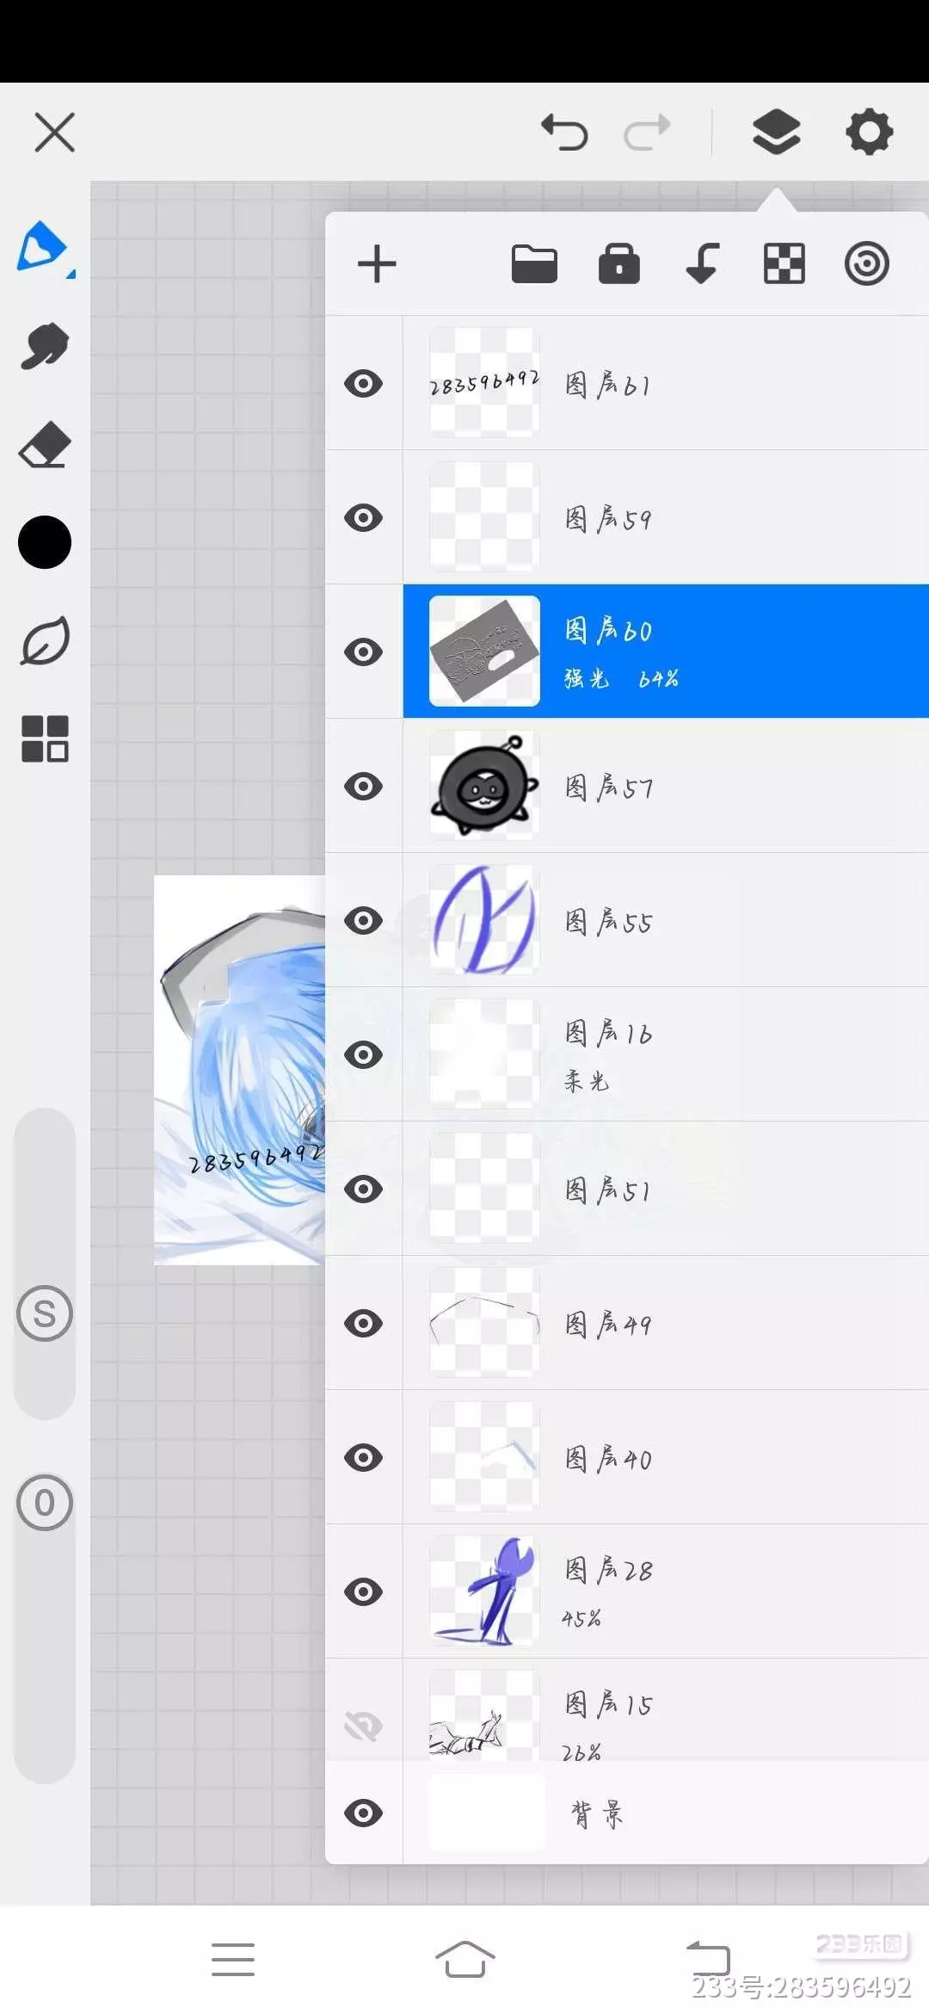The image size is (929, 2014).
Task: Select the smudge tool
Action: [x=45, y=346]
